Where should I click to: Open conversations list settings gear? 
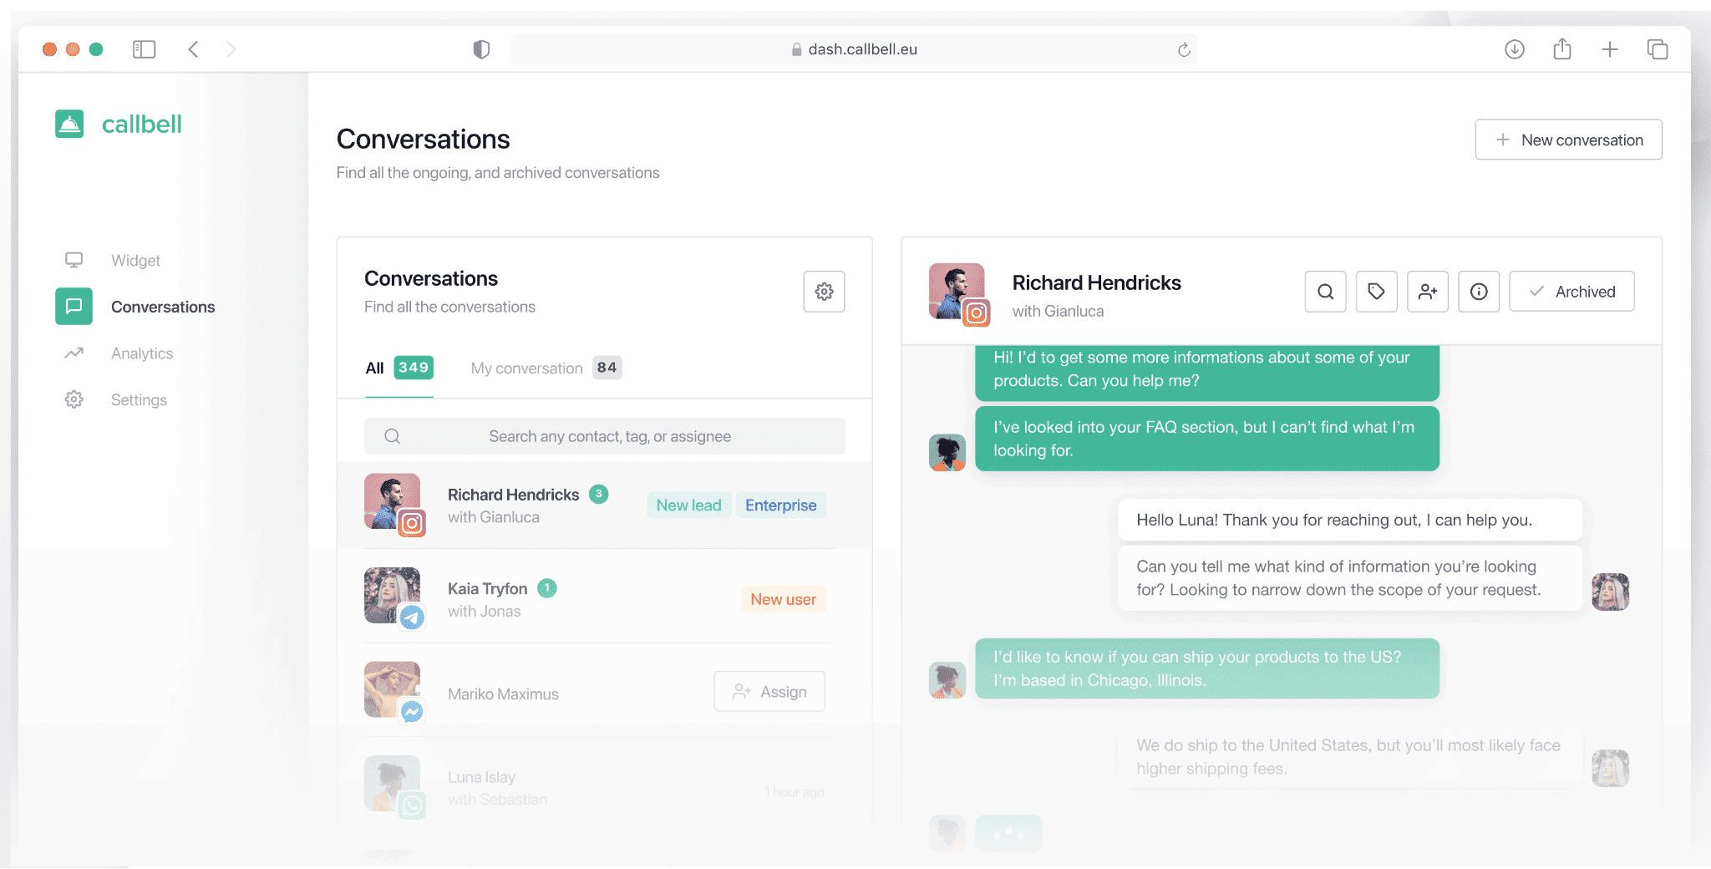click(824, 292)
